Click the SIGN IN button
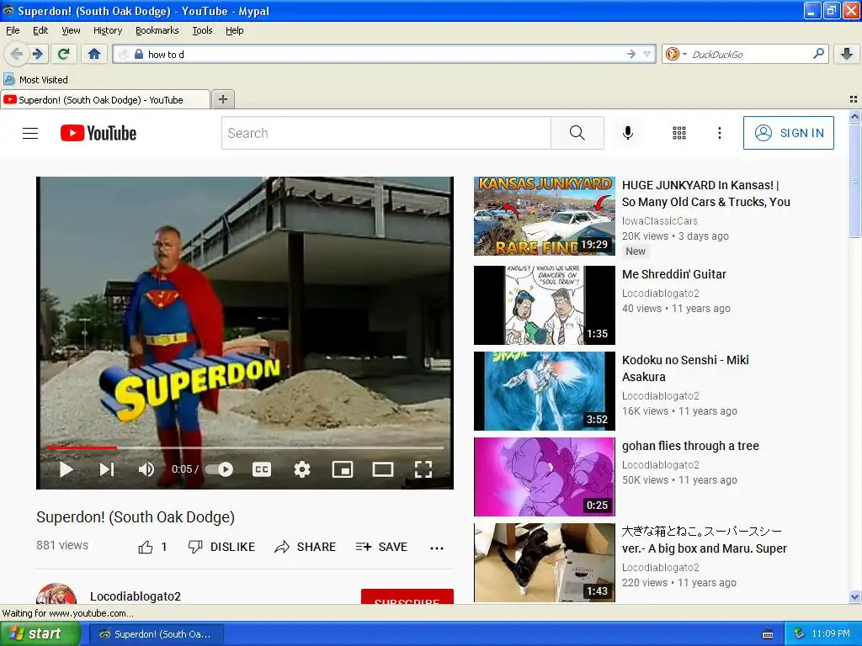The width and height of the screenshot is (862, 646). point(788,133)
